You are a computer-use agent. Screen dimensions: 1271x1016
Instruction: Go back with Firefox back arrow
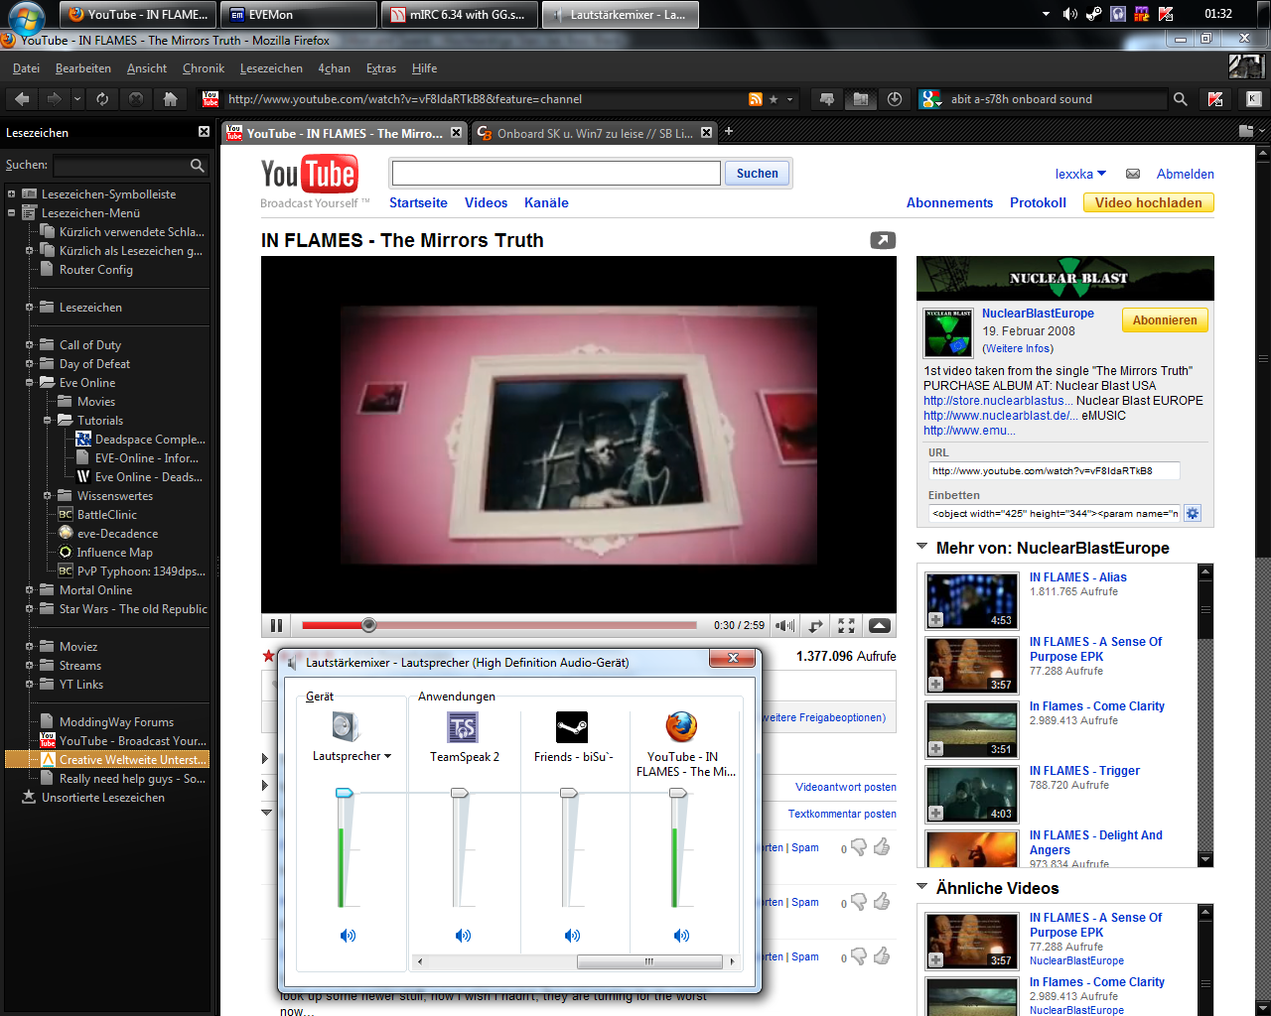[23, 98]
